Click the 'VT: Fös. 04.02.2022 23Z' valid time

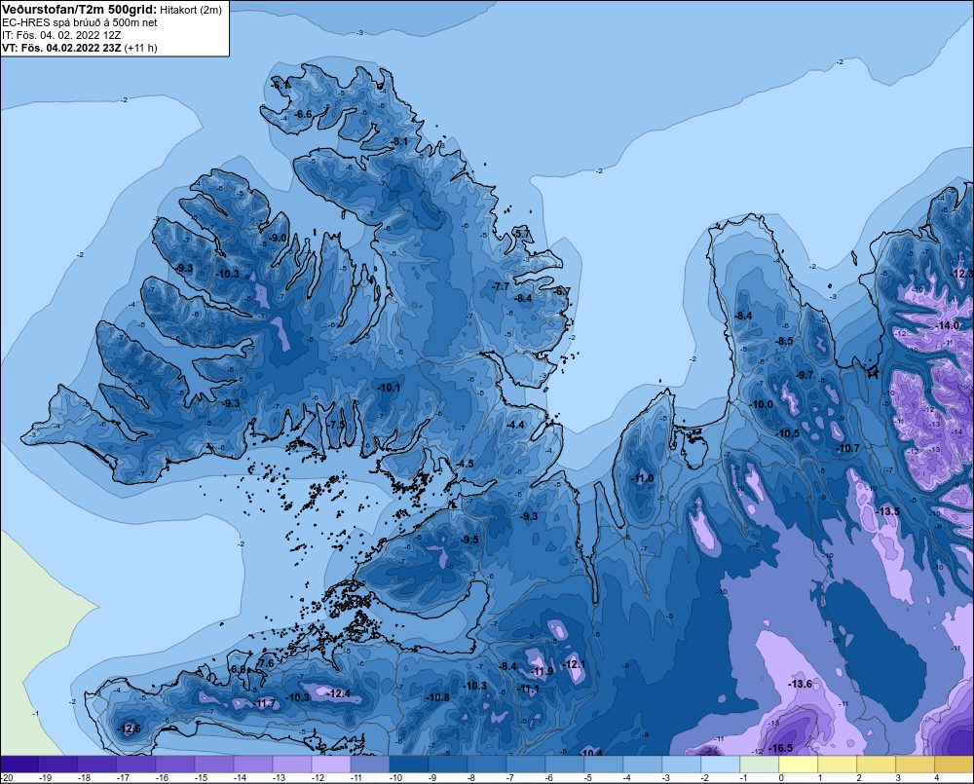click(x=61, y=48)
